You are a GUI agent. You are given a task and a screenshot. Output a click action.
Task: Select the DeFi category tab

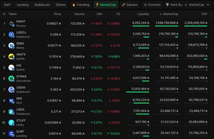(x=7, y=5)
